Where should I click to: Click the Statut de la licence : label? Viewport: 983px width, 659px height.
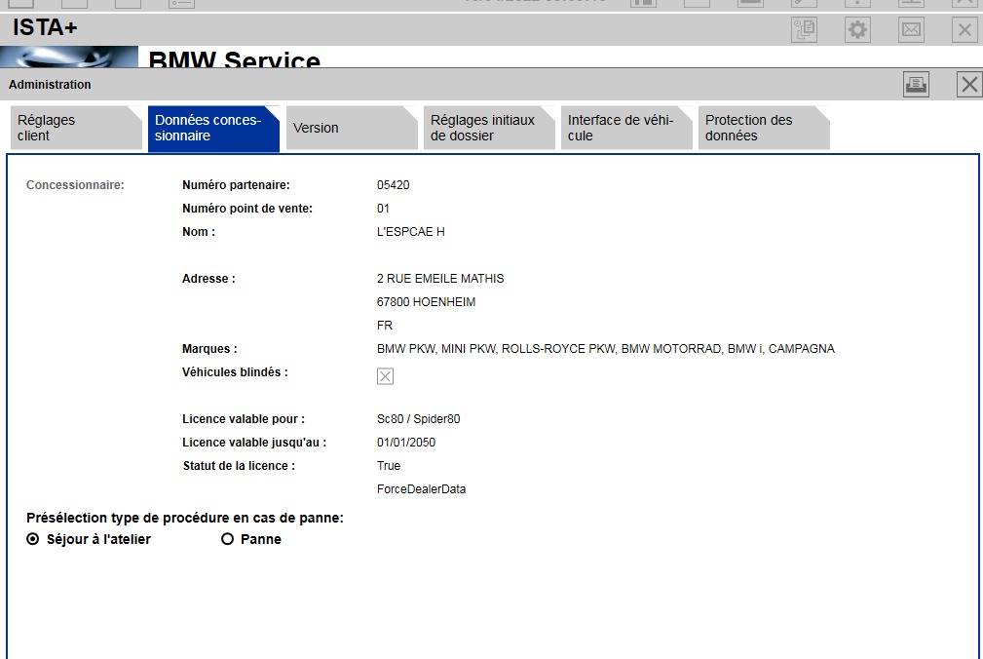pyautogui.click(x=239, y=466)
